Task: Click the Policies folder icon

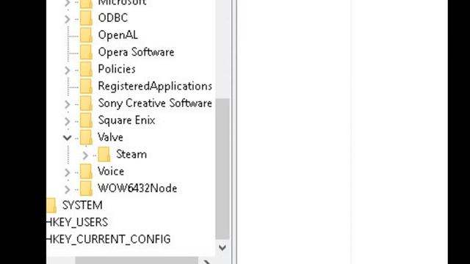Action: pyautogui.click(x=86, y=69)
